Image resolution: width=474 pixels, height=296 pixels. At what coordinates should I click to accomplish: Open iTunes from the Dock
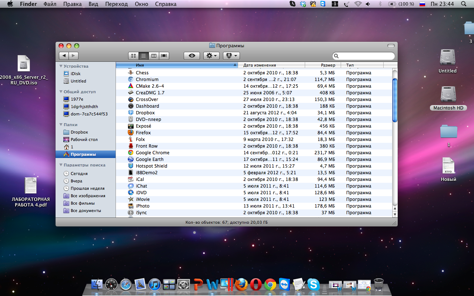(x=154, y=285)
